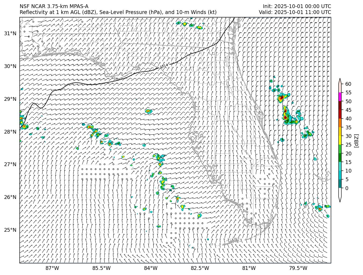Click the Valid time 11:00 UTC text
This screenshot has height=275, width=363.
tap(295, 12)
